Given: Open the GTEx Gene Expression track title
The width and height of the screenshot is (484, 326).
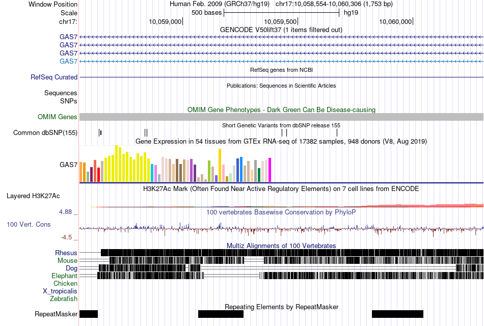Looking at the screenshot, I should (x=281, y=142).
